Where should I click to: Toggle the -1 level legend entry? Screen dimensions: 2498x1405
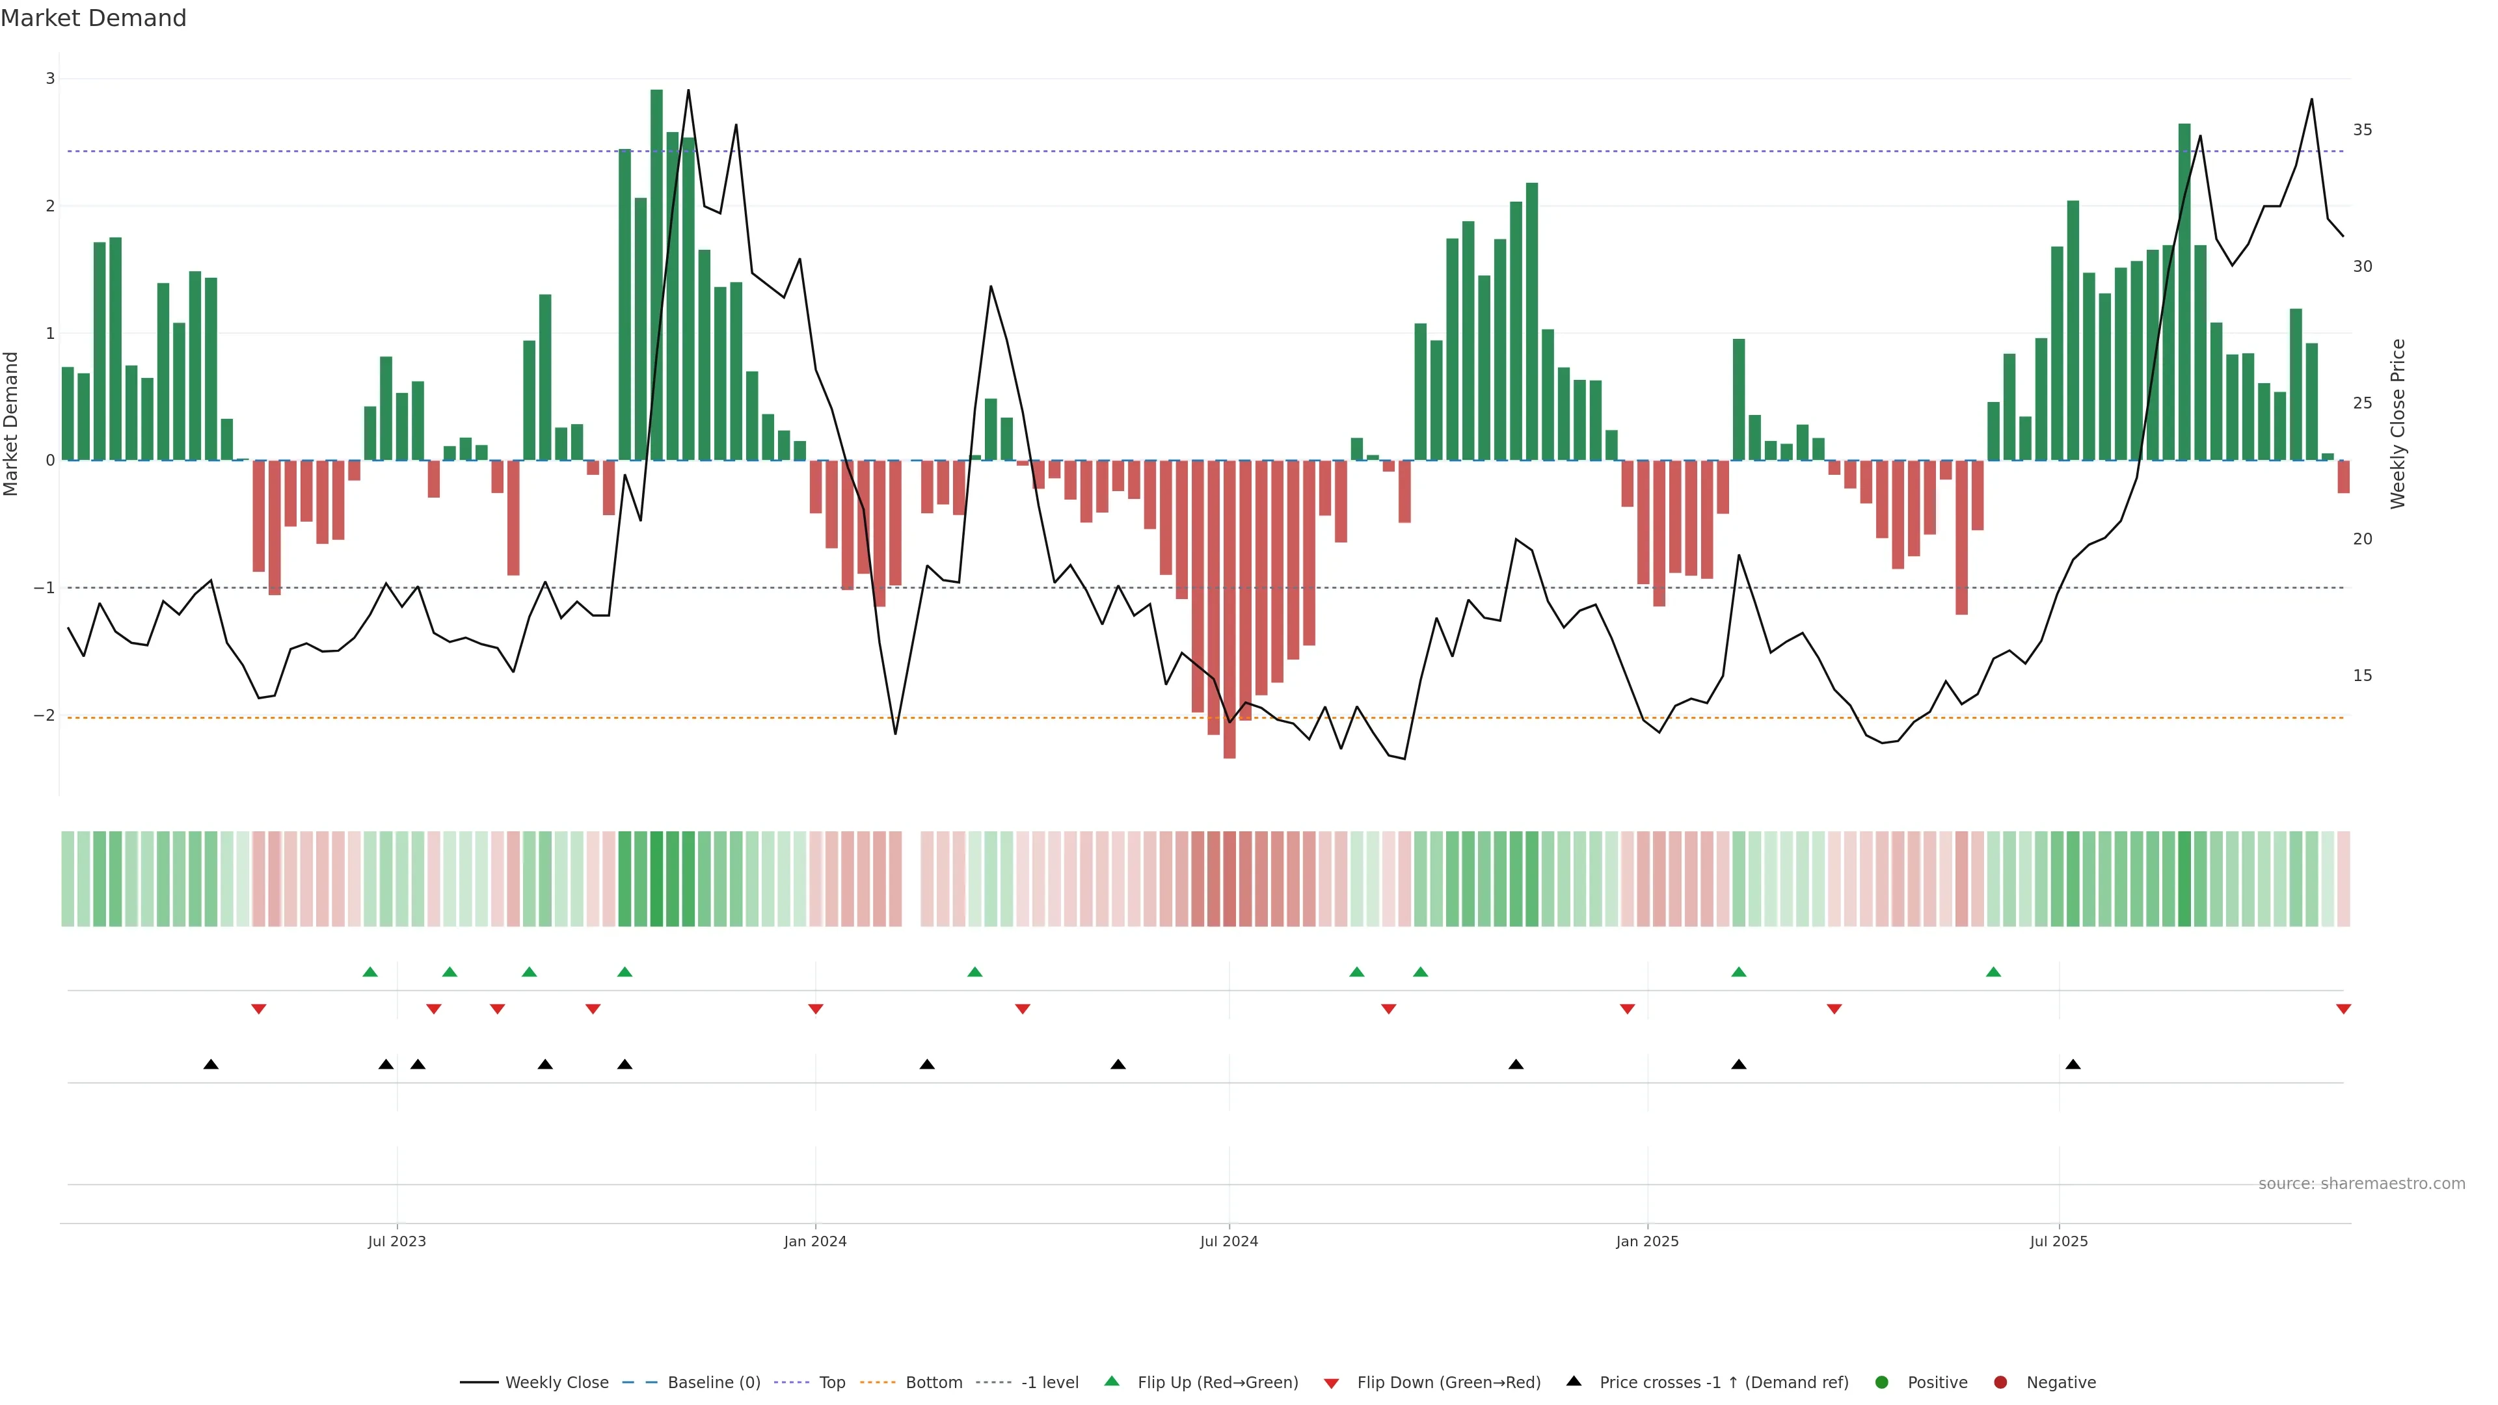click(1049, 1383)
